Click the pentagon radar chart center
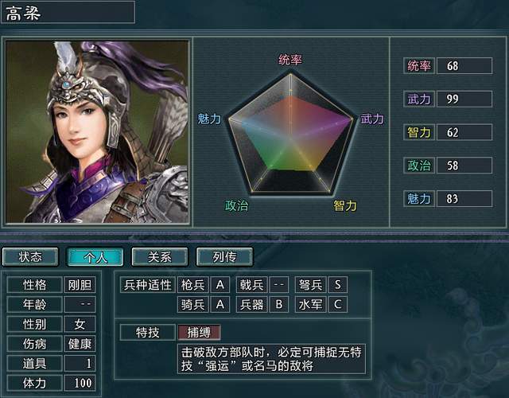The height and width of the screenshot is (398, 509). [x=290, y=138]
